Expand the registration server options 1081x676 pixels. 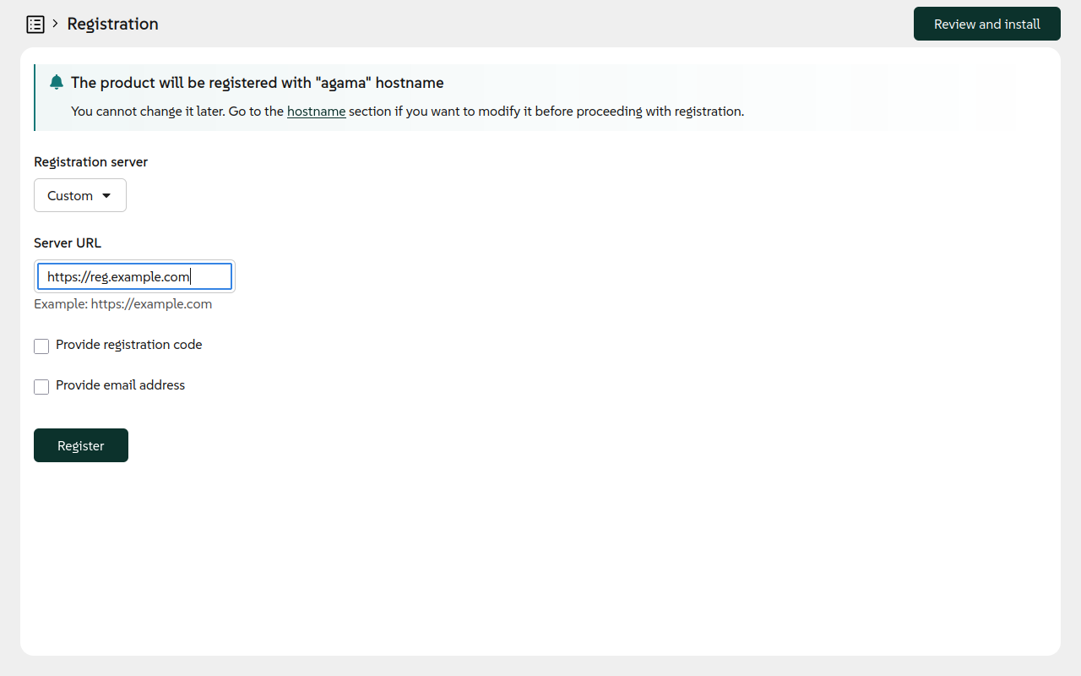tap(79, 195)
